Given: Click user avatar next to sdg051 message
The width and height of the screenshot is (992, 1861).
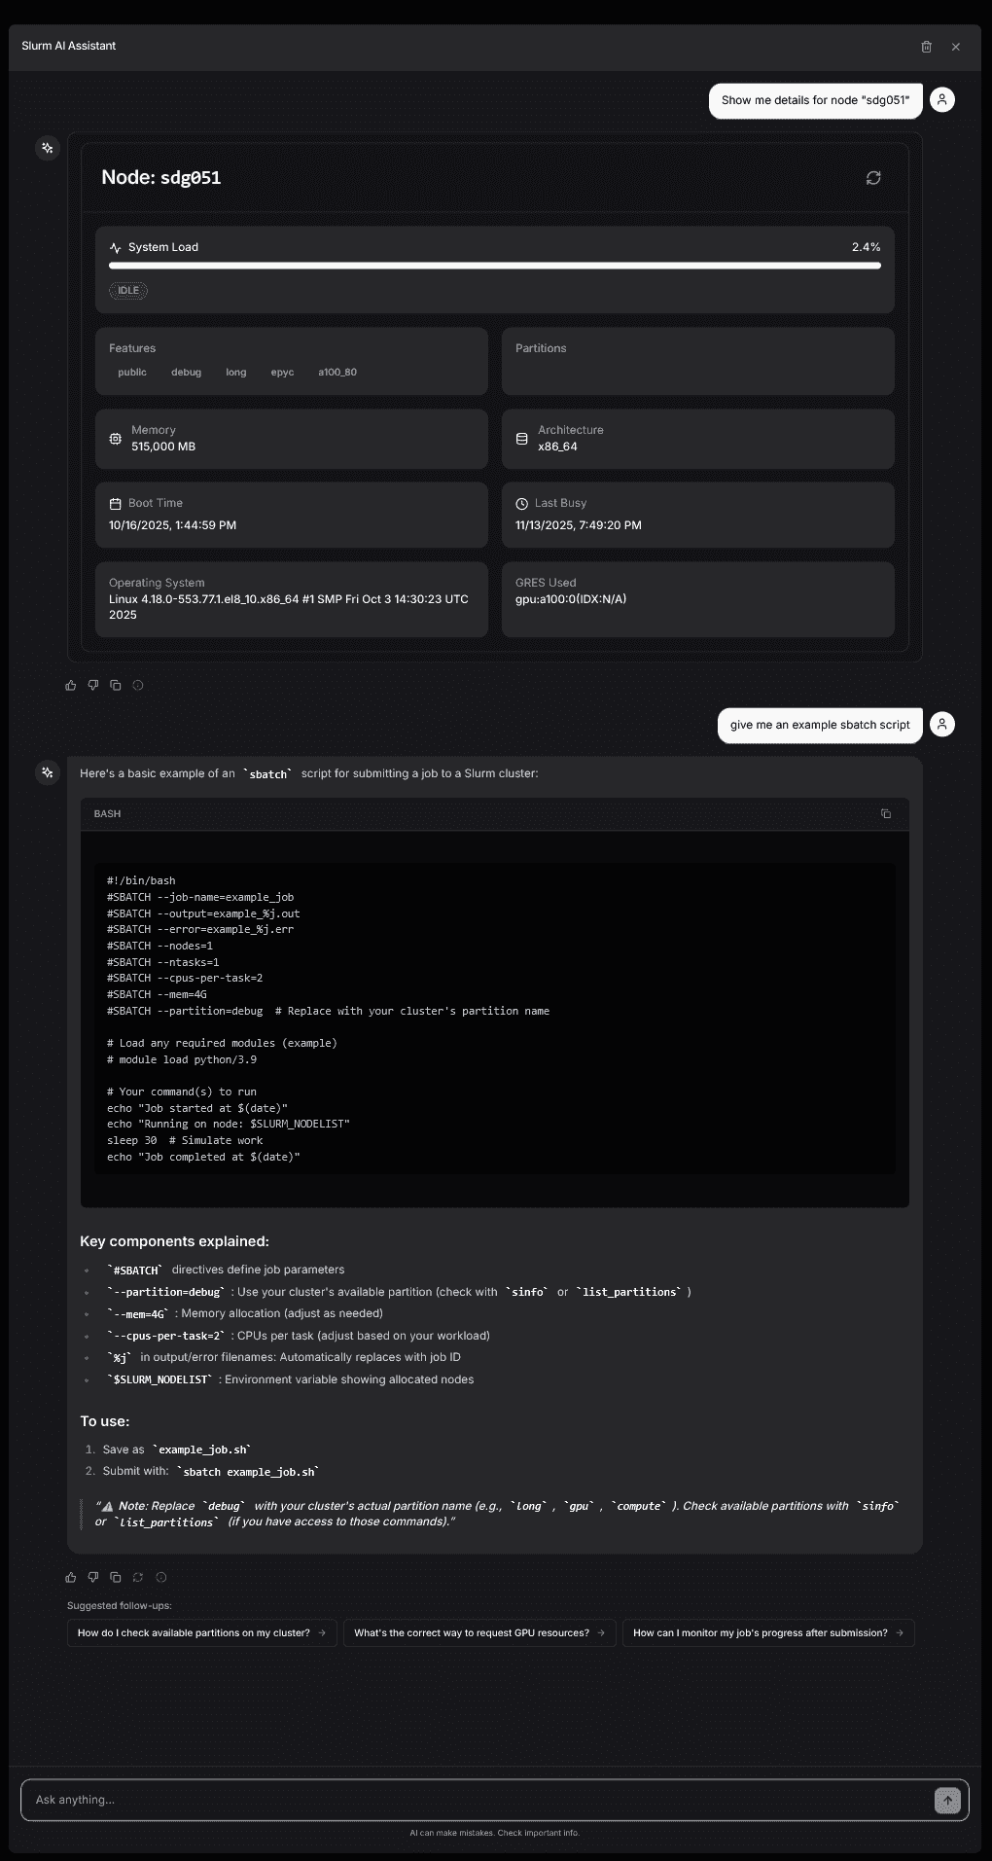Looking at the screenshot, I should pos(941,99).
